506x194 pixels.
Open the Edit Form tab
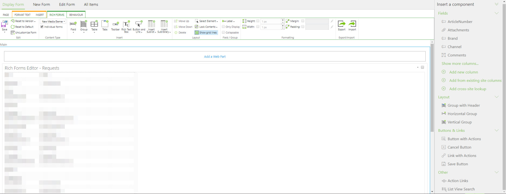[67, 4]
